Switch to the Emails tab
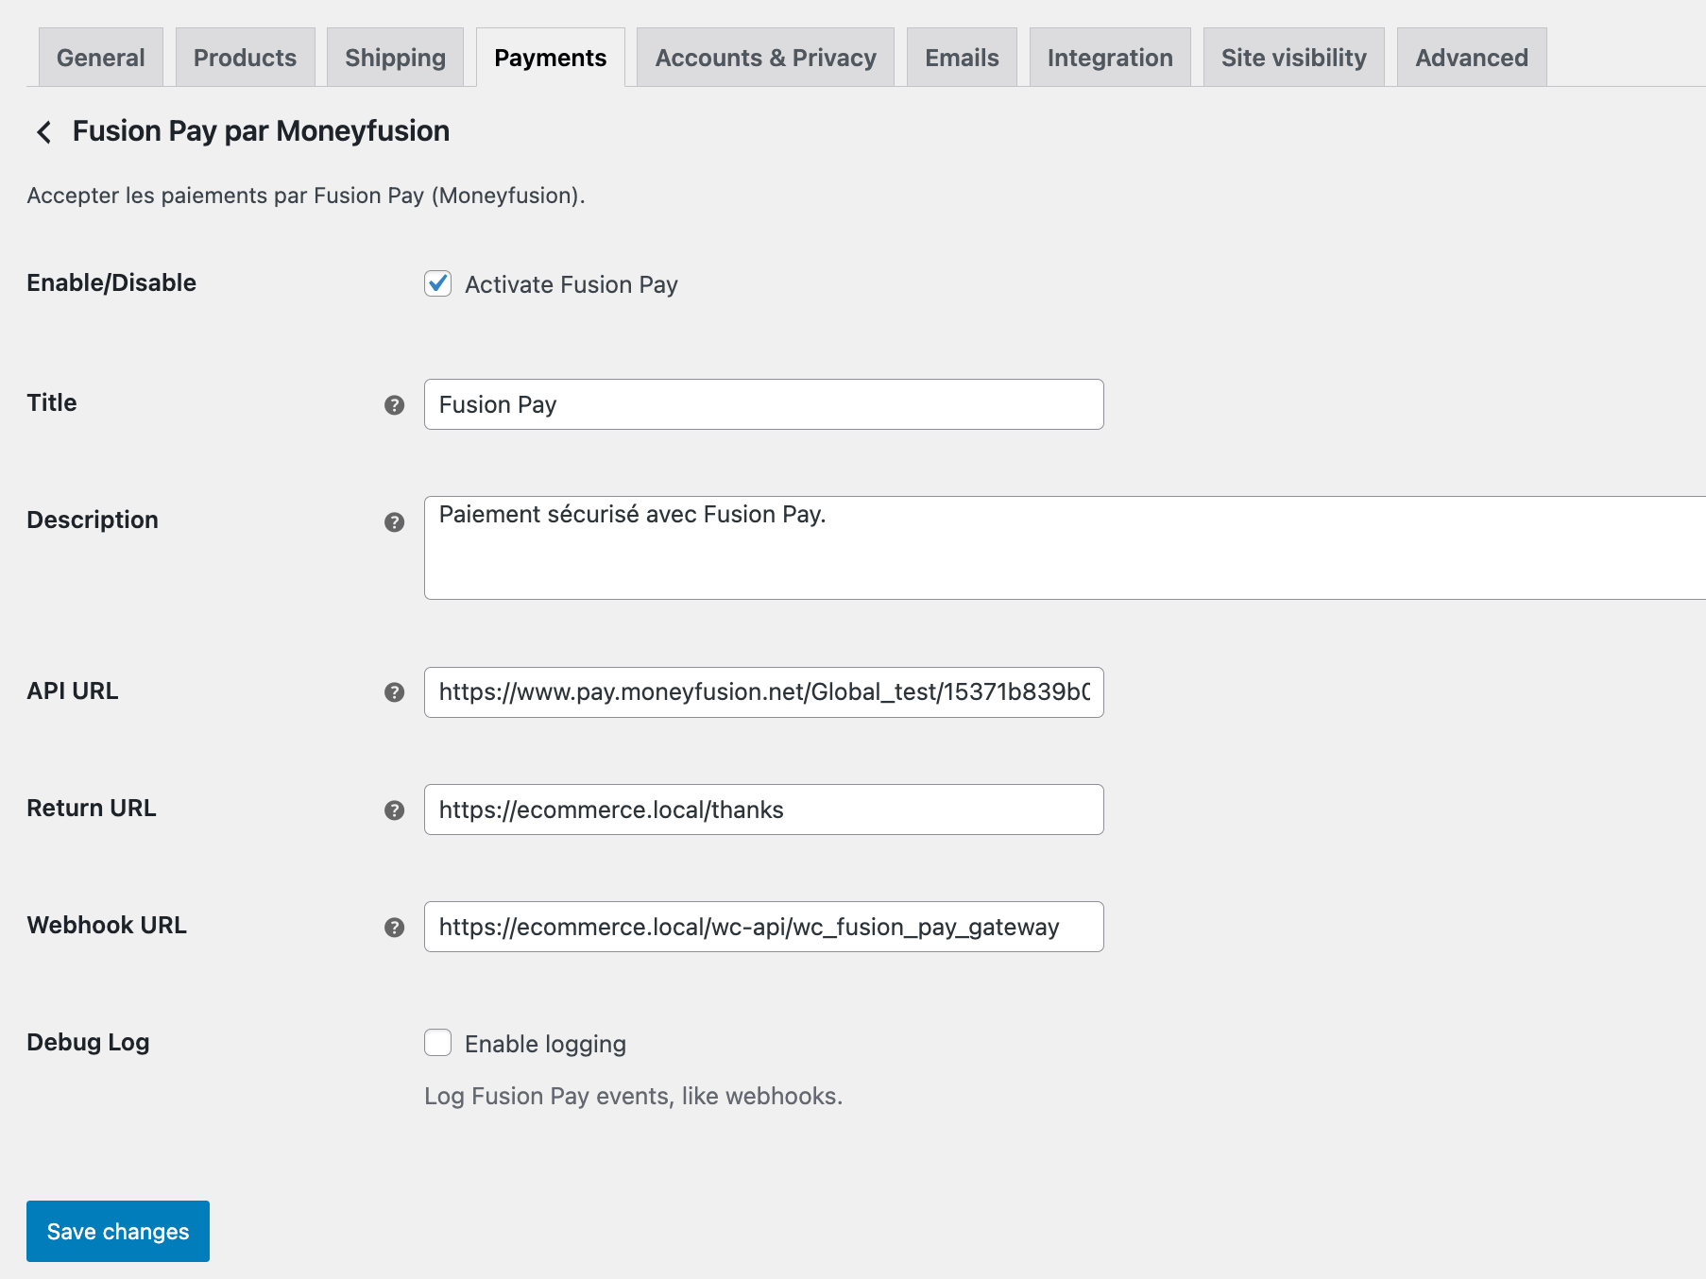The image size is (1706, 1279). [961, 58]
